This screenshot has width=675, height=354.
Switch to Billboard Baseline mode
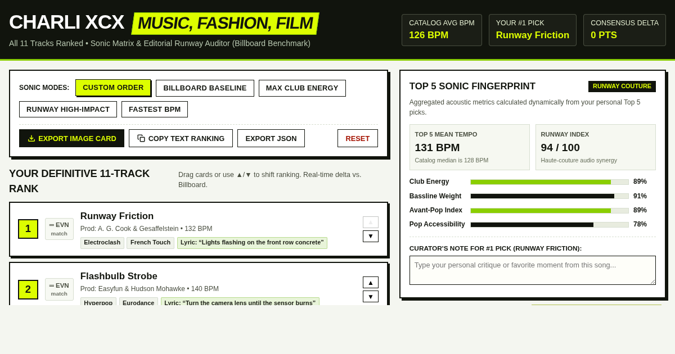coord(205,88)
